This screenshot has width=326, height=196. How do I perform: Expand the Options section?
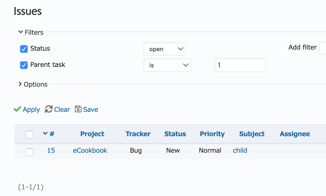[33, 84]
